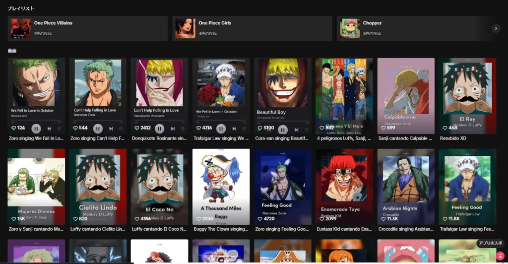Pause the Beautiful Boy Cora-san video
The image size is (508, 264).
tap(283, 130)
